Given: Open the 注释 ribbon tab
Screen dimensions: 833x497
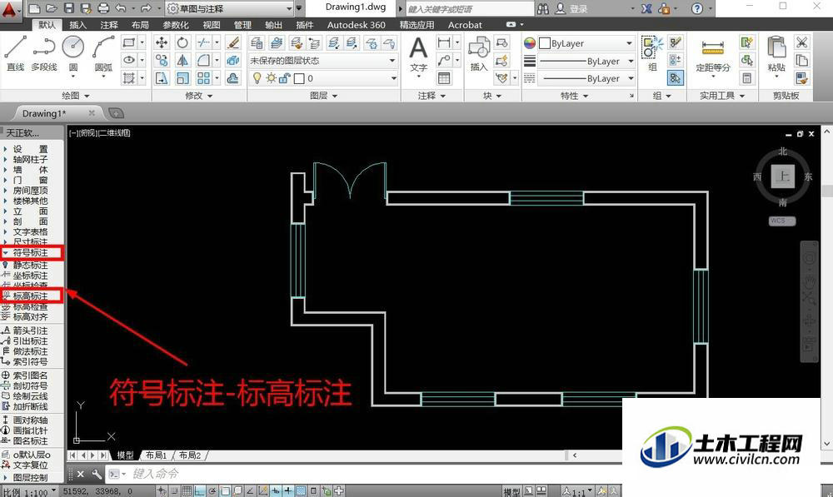Looking at the screenshot, I should [x=109, y=25].
